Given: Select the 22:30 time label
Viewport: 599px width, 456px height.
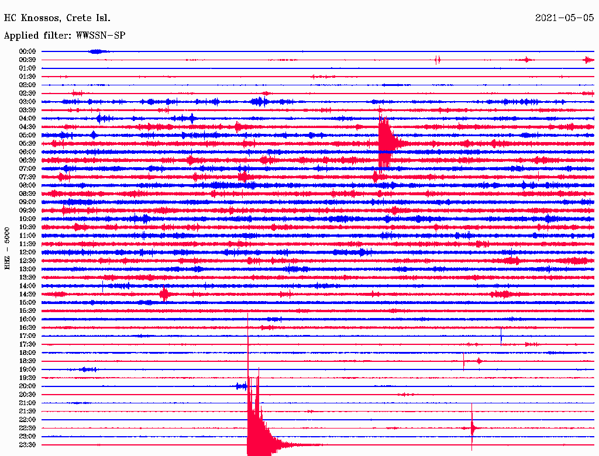Looking at the screenshot, I should (27, 428).
